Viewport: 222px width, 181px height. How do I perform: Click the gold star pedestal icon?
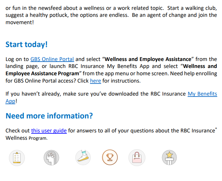pos(169,158)
